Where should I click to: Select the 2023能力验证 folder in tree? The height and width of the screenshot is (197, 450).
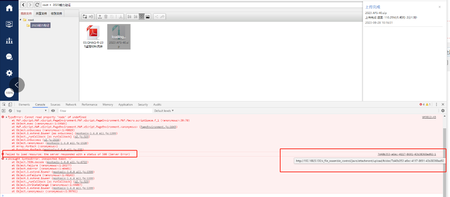(x=41, y=25)
